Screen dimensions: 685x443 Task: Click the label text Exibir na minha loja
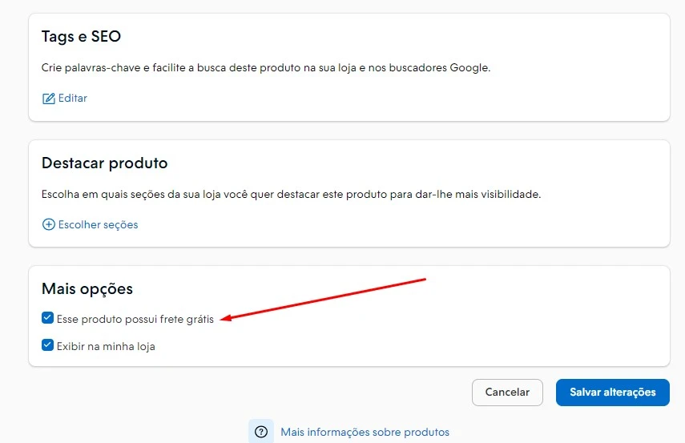106,347
